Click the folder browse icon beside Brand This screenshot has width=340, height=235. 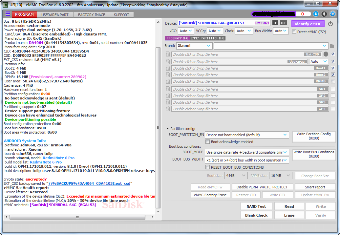point(332,46)
